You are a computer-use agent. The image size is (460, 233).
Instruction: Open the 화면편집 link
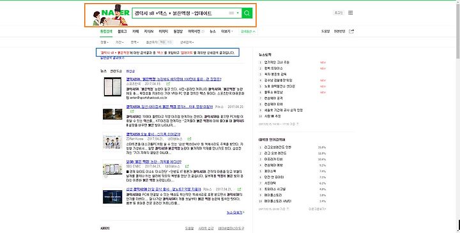coord(339,31)
